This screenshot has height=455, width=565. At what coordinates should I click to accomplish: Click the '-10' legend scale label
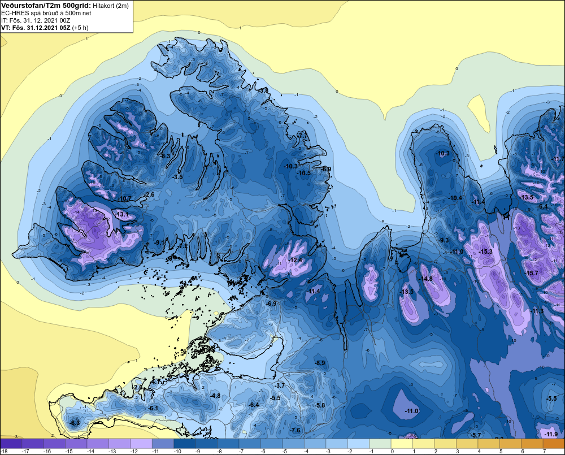click(177, 452)
